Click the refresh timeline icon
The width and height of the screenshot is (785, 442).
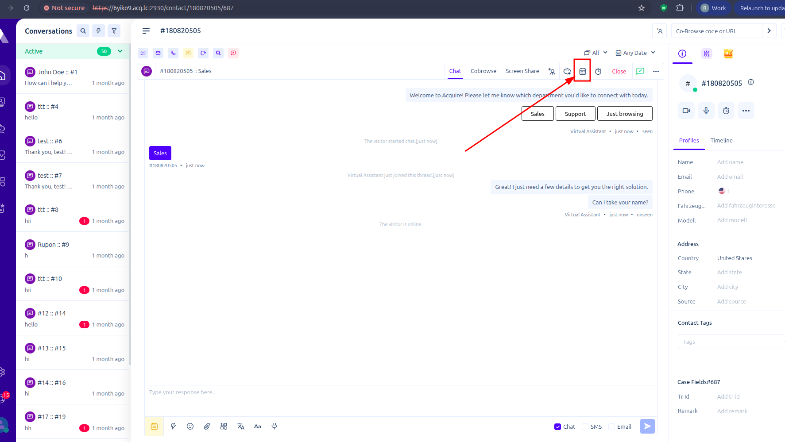[x=203, y=53]
